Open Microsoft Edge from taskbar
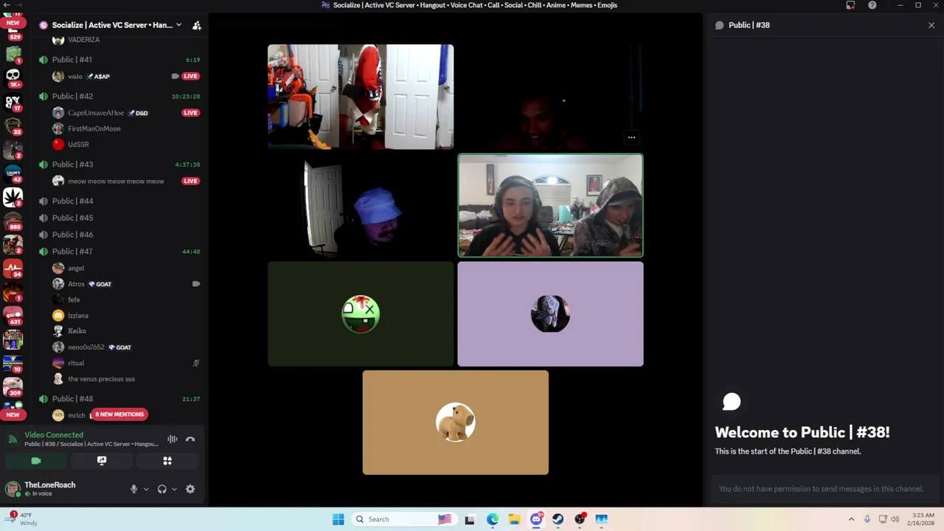 pos(492,519)
